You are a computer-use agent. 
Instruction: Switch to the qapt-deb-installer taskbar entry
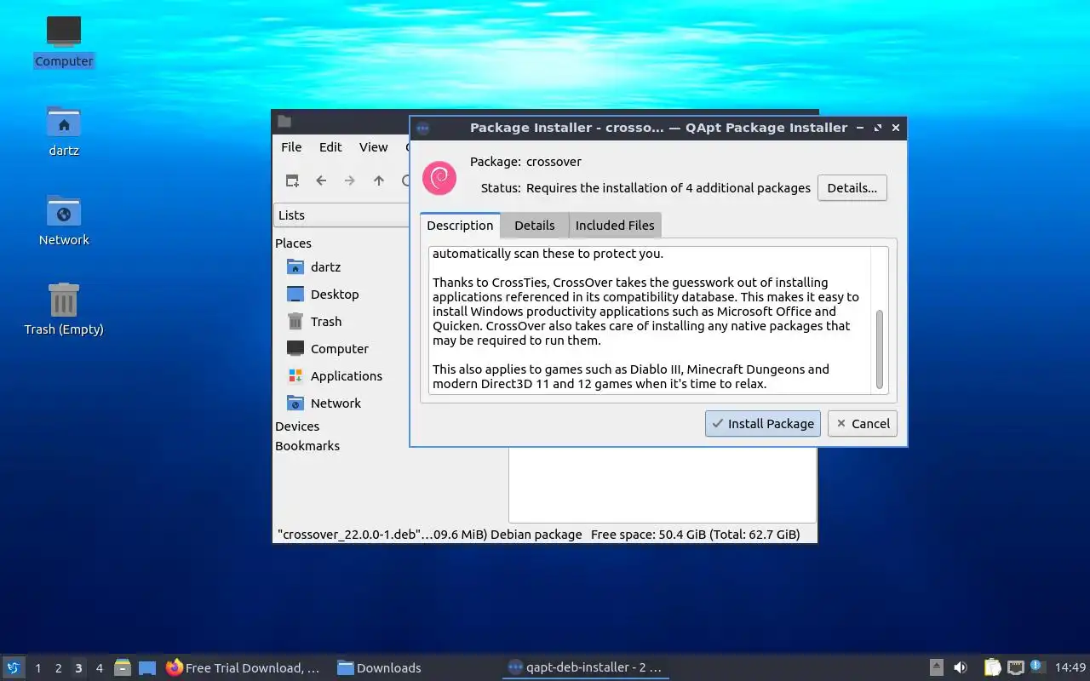click(584, 667)
